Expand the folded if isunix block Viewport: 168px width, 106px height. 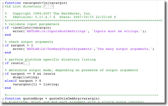click(3, 63)
